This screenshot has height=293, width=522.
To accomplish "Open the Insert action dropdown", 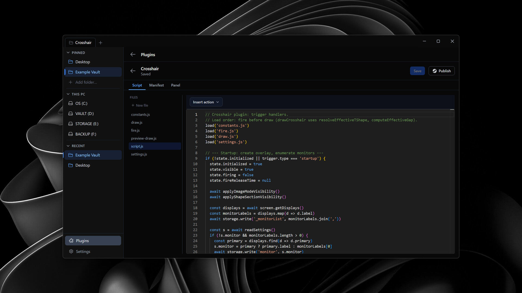I will [206, 102].
